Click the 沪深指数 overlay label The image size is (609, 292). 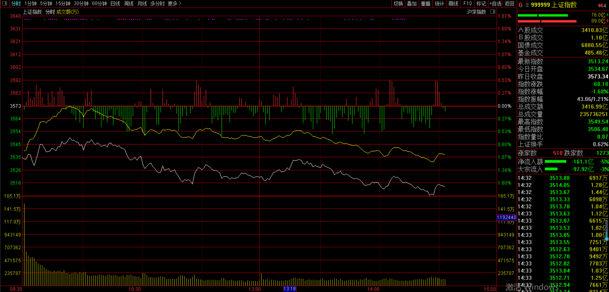click(x=476, y=12)
